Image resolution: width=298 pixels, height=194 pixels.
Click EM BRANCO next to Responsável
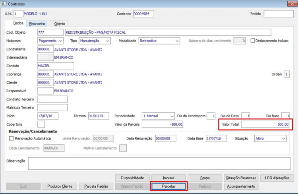click(x=64, y=91)
